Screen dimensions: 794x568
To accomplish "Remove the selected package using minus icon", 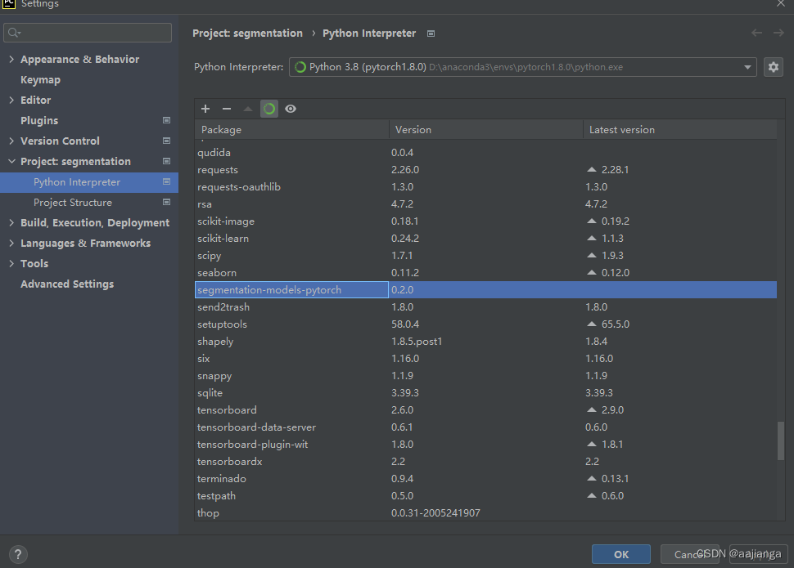I will point(226,108).
